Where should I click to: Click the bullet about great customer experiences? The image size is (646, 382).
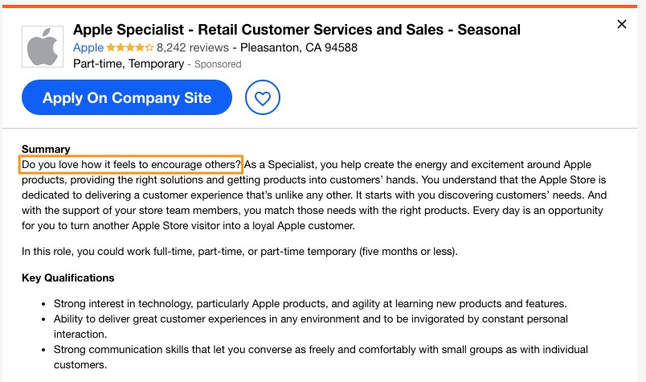pos(311,327)
